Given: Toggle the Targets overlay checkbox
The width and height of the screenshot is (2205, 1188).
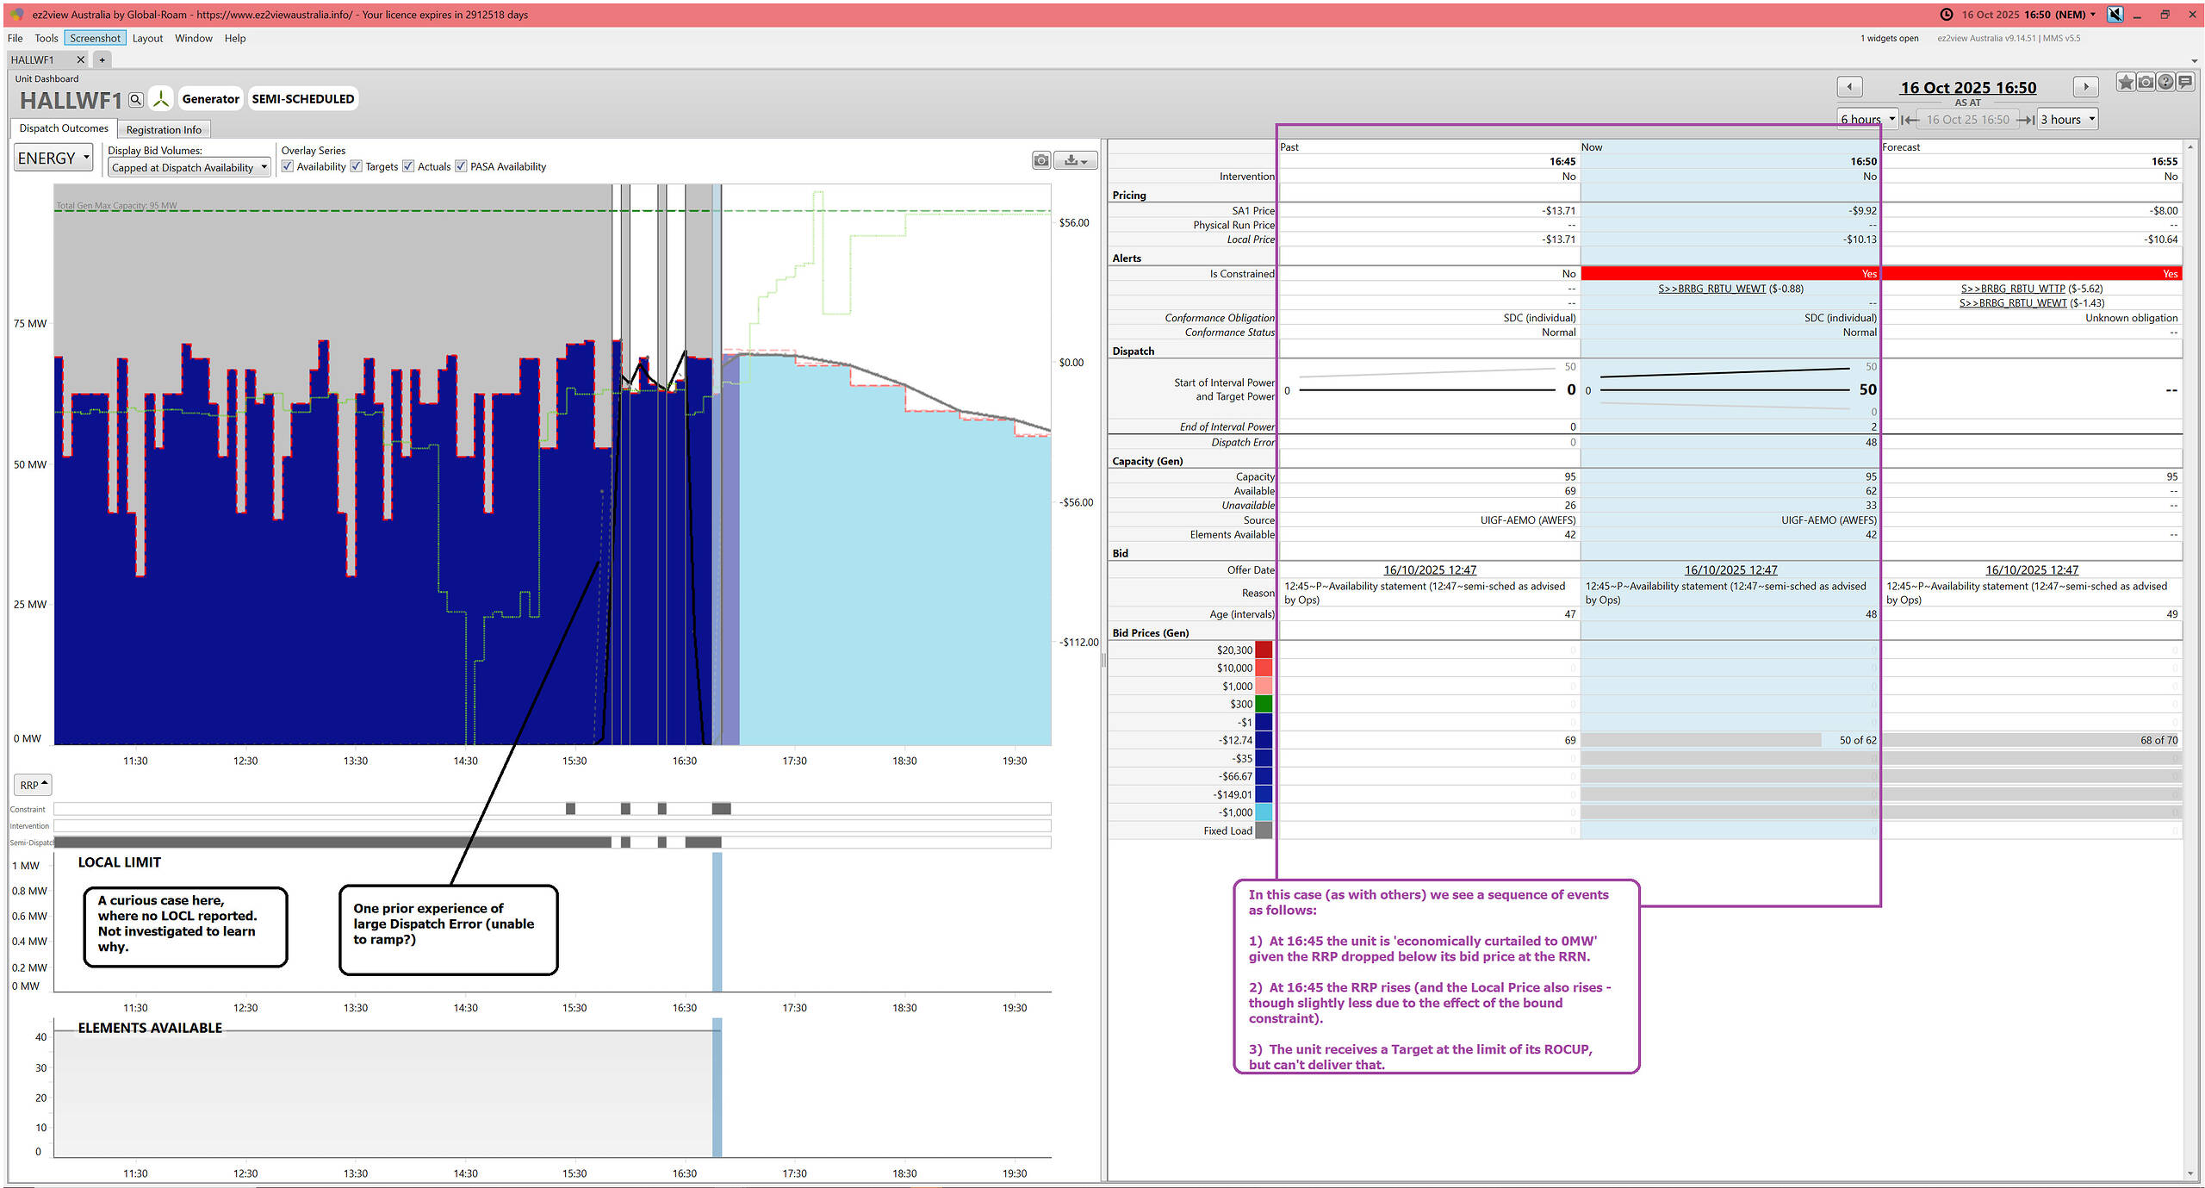Looking at the screenshot, I should coord(357,166).
